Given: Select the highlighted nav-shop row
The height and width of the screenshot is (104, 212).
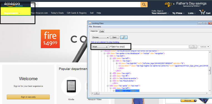Looking at the screenshot, I should tap(127, 91).
